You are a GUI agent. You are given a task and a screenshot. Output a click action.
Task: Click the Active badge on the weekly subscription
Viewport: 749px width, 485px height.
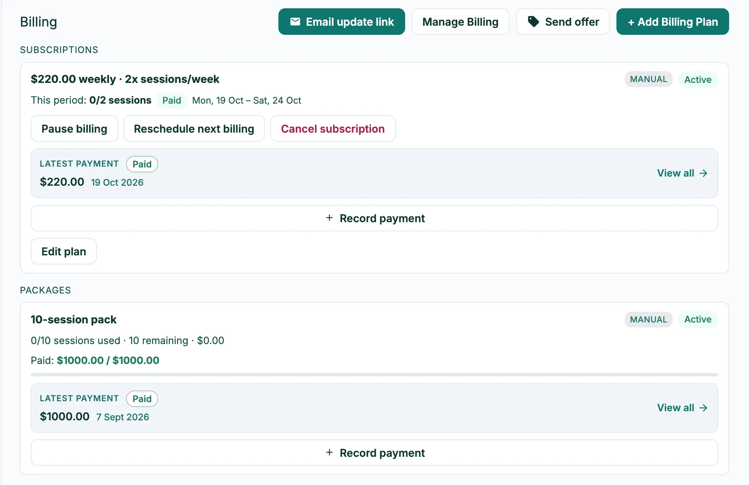pyautogui.click(x=698, y=80)
